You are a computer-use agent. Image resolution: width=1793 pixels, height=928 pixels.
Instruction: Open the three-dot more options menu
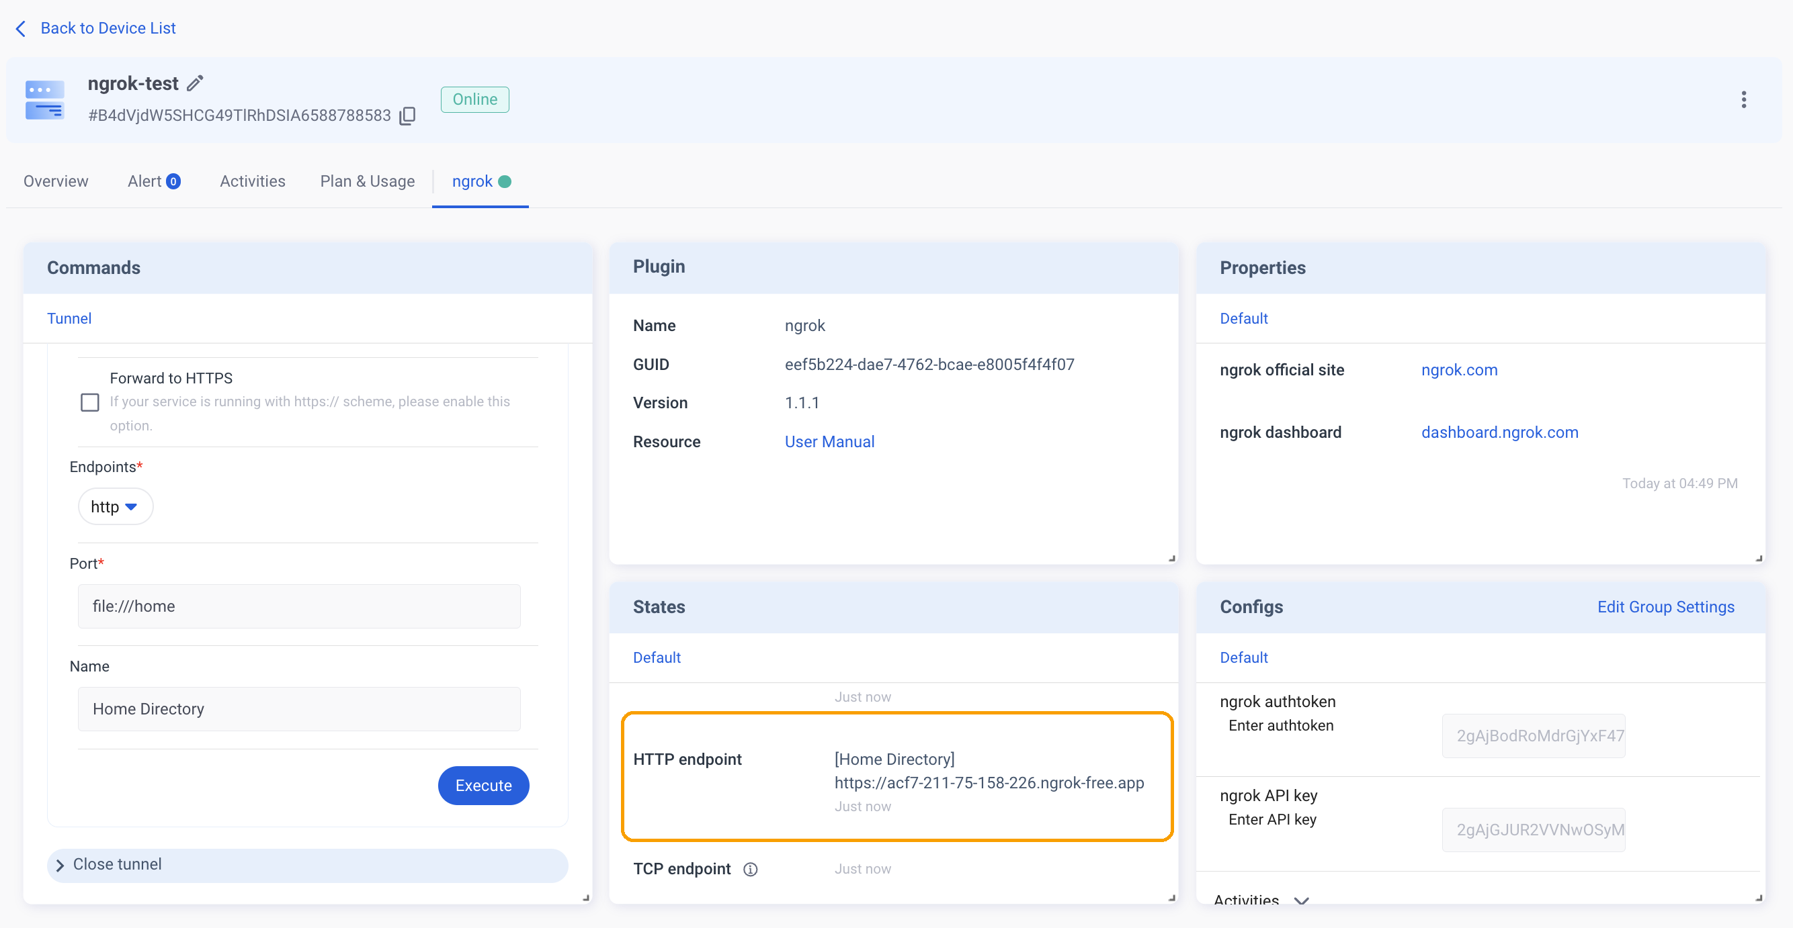pos(1743,99)
